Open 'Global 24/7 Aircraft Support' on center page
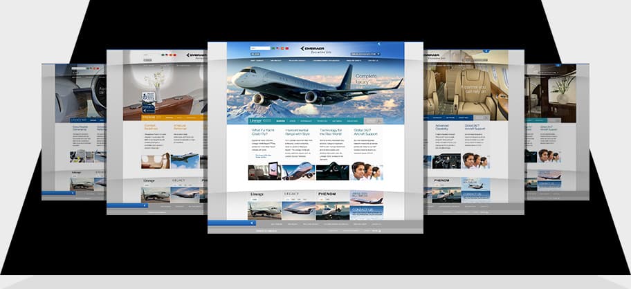 pyautogui.click(x=365, y=133)
